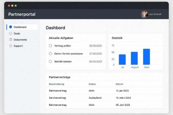Click the Support circle icon
The image size is (173, 115).
click(11, 46)
